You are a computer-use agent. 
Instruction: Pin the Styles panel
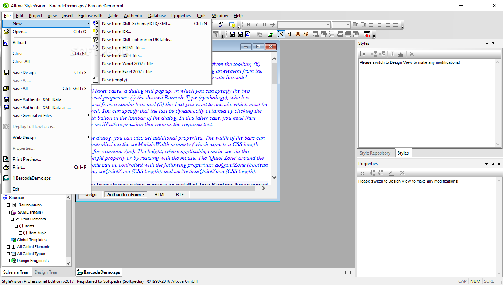coord(493,43)
